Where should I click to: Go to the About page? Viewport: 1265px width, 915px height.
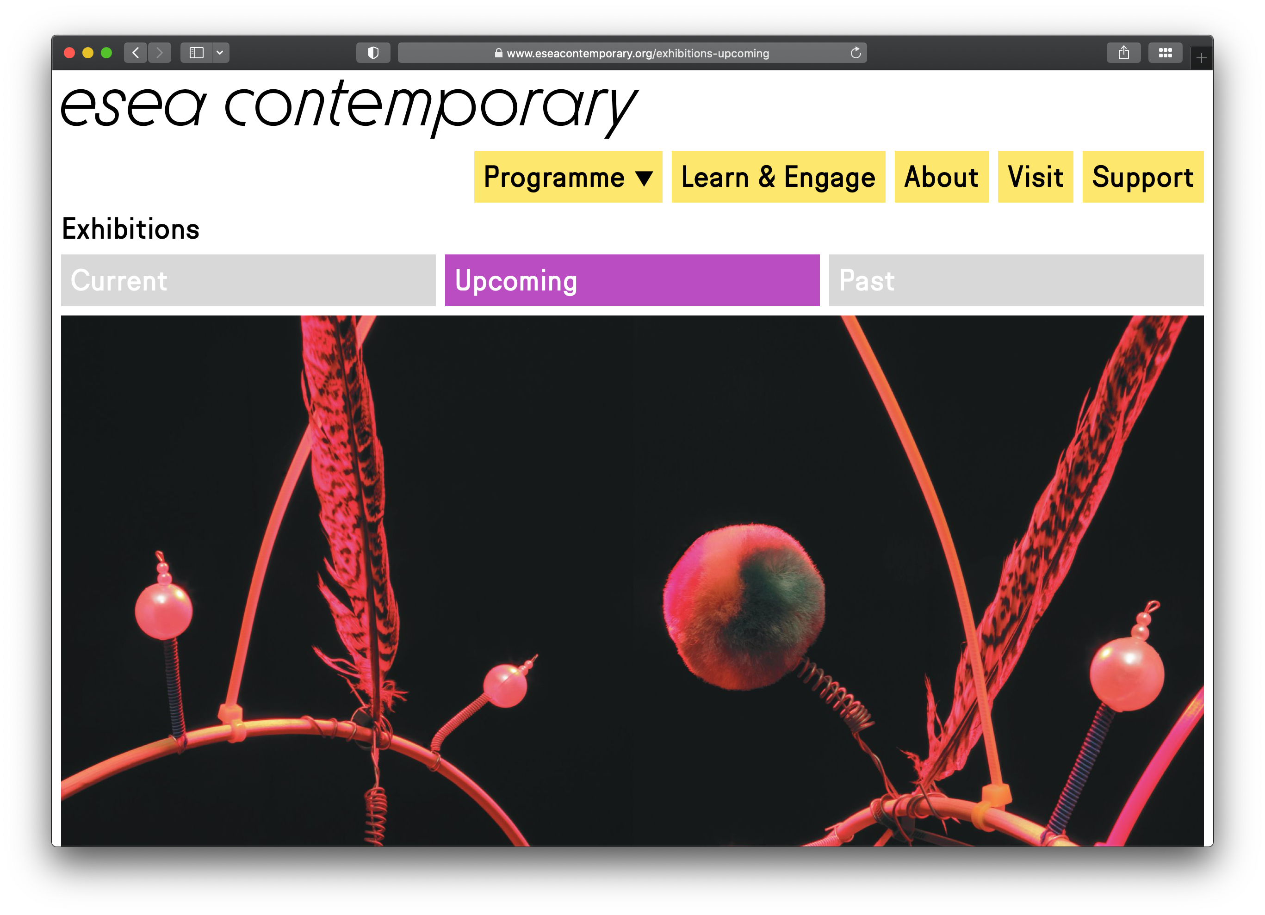[941, 177]
